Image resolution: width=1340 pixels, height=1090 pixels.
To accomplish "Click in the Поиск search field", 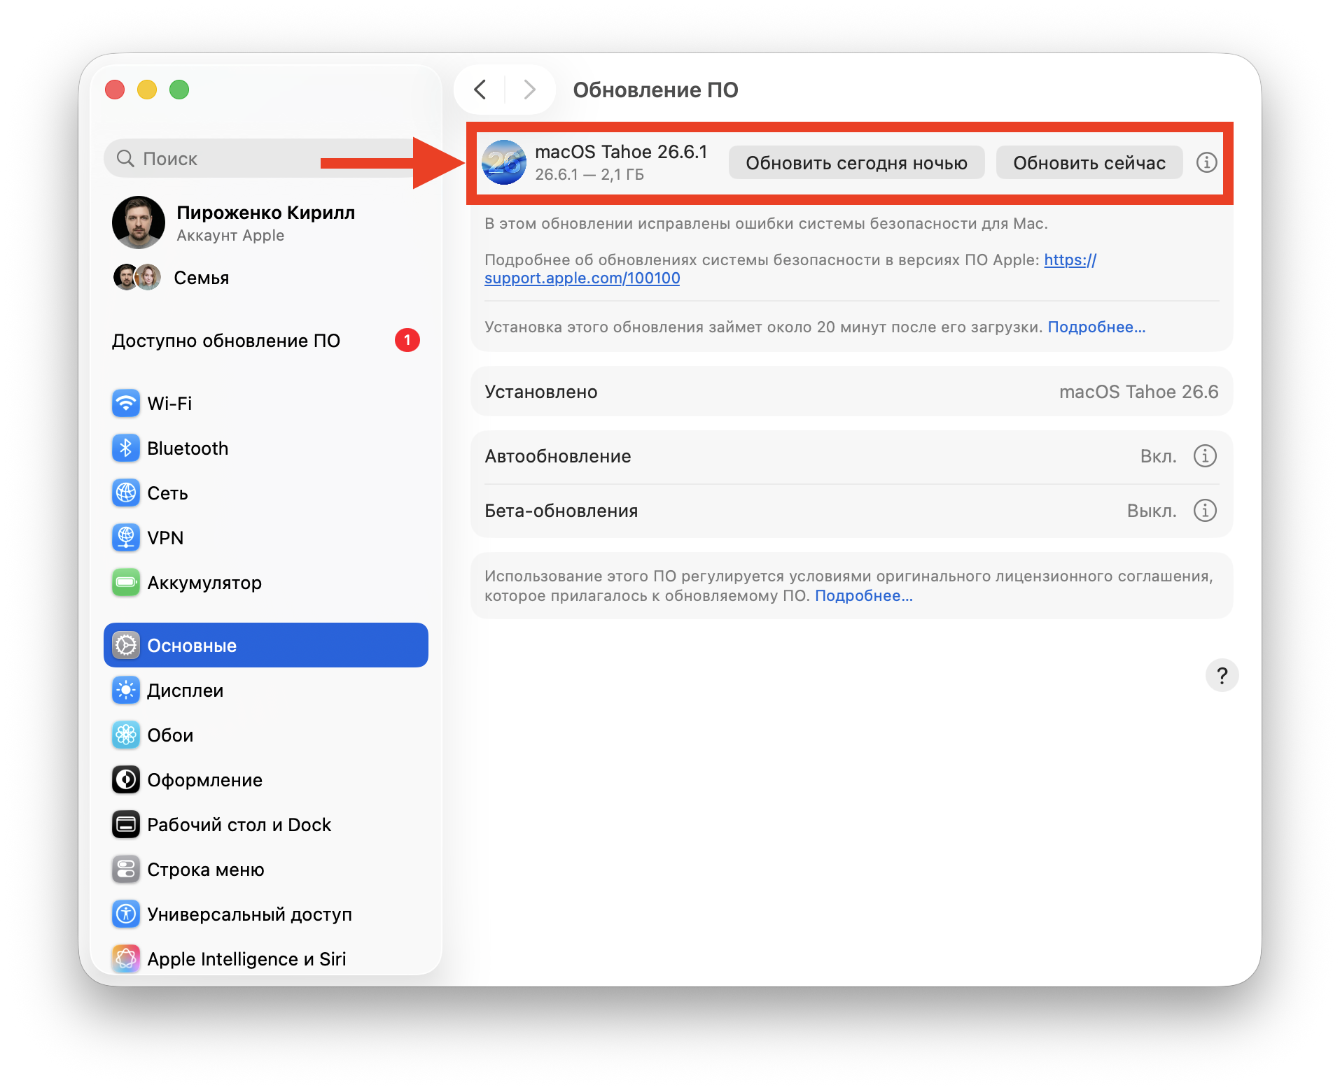I will point(266,159).
